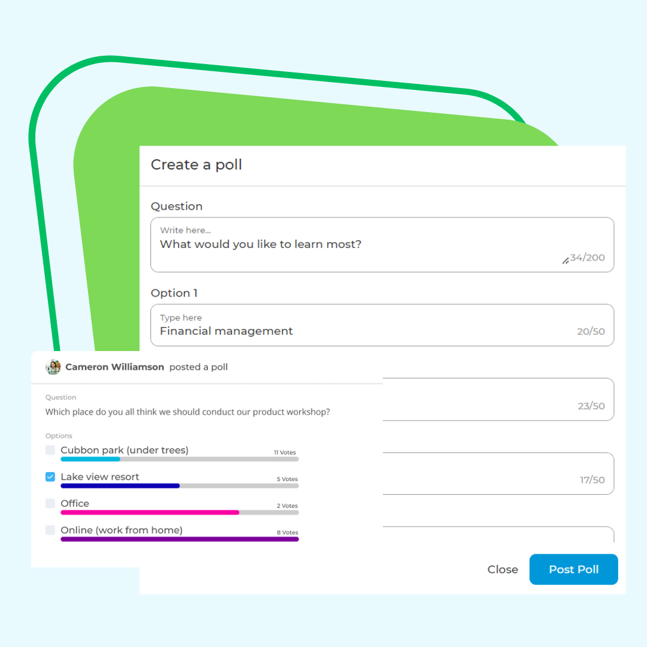The height and width of the screenshot is (647, 647).
Task: Click the Option 1 Financial management field
Action: pyautogui.click(x=382, y=325)
